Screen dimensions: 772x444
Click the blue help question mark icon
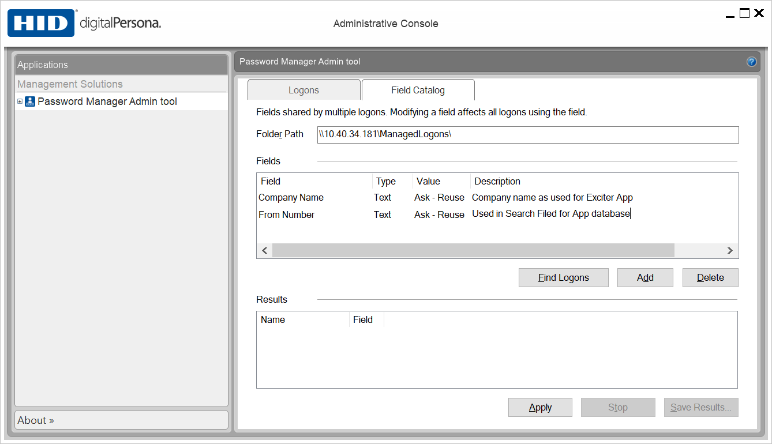point(751,62)
